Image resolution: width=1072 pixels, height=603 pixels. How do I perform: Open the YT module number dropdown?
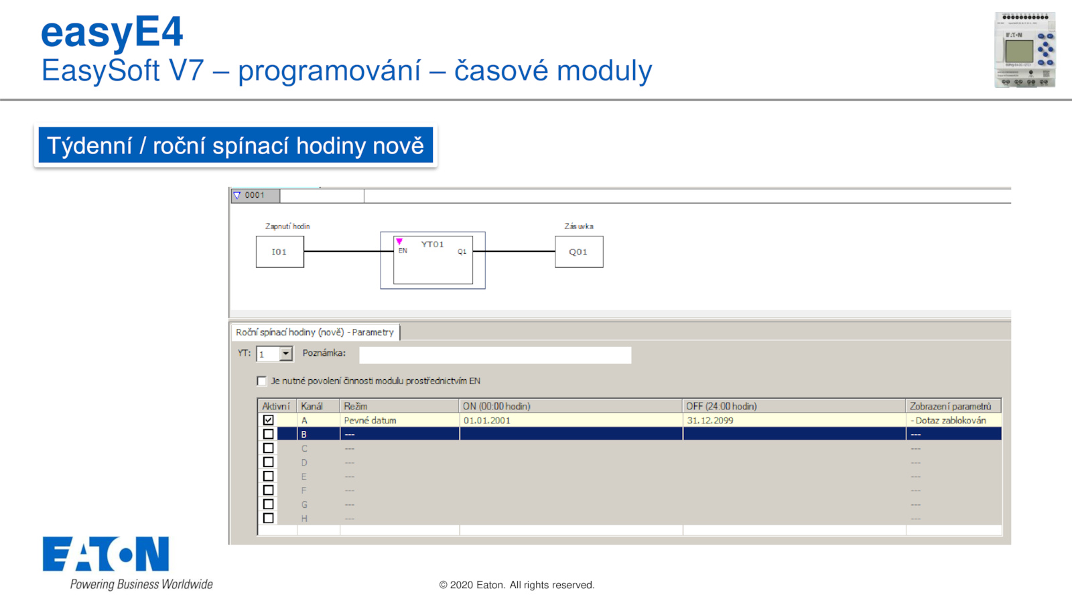286,354
